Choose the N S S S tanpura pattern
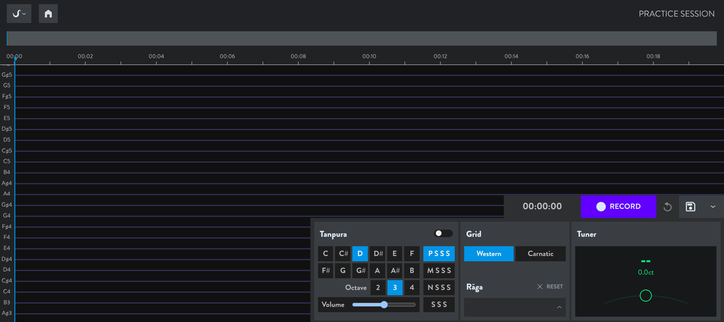The width and height of the screenshot is (724, 322). tap(439, 288)
